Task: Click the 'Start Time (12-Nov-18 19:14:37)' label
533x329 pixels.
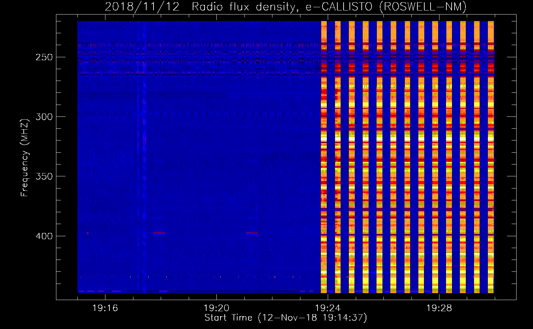Action: tap(286, 318)
